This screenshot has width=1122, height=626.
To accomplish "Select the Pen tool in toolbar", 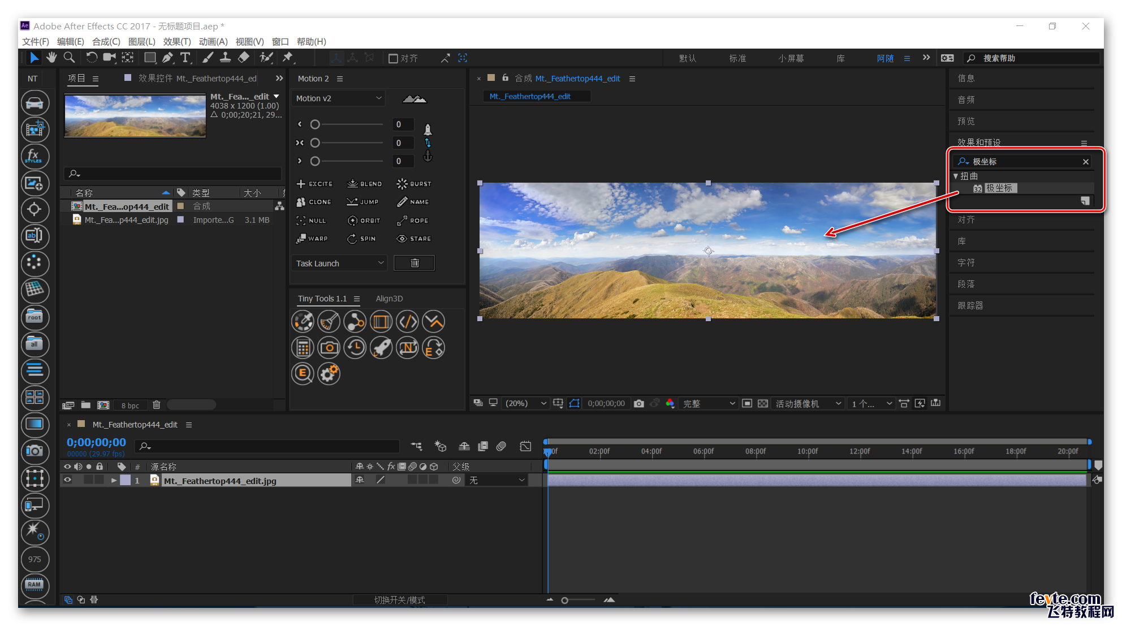I will 167,58.
